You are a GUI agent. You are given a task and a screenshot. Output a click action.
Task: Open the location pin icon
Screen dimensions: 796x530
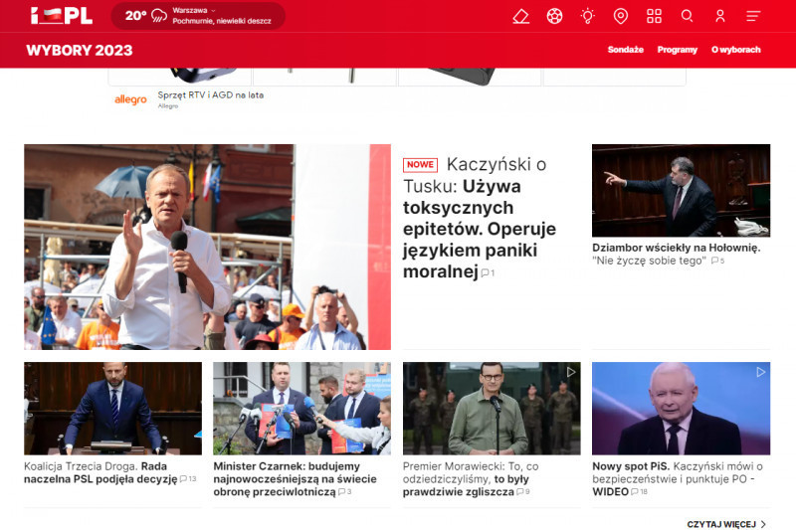click(x=621, y=16)
